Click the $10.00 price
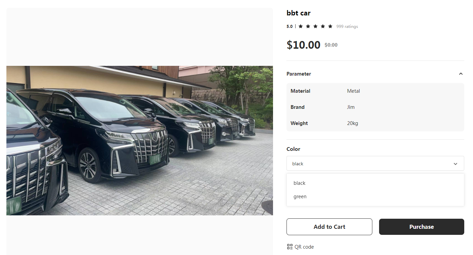This screenshot has height=255, width=473. (303, 45)
